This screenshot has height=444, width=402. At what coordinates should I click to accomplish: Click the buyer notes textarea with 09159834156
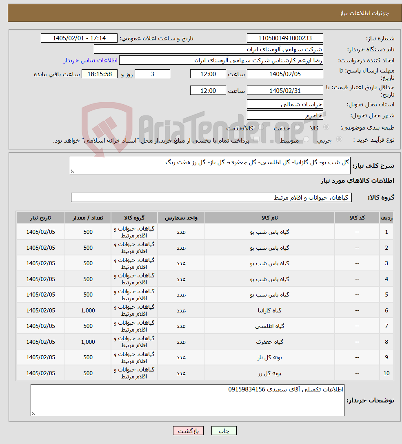click(x=187, y=400)
